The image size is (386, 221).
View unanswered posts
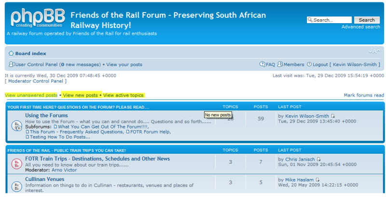click(x=31, y=96)
